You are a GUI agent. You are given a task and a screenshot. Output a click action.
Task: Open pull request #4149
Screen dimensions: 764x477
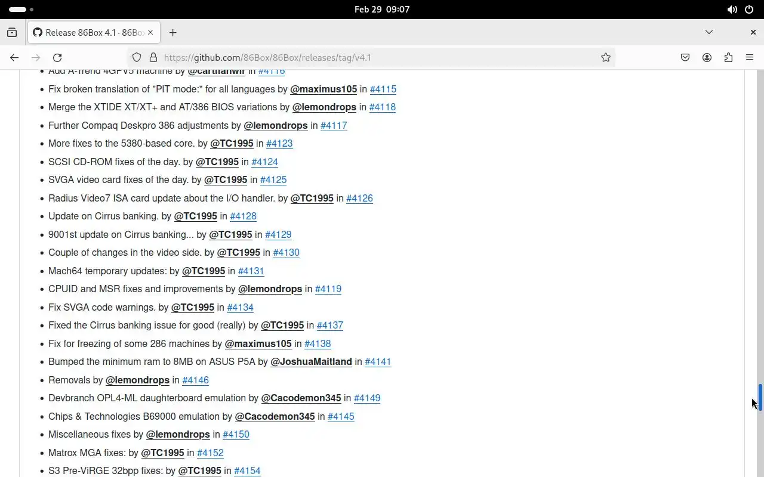tap(367, 398)
